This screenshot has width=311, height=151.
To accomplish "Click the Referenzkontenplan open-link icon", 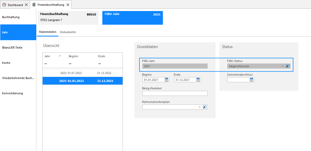I will pyautogui.click(x=205, y=107).
